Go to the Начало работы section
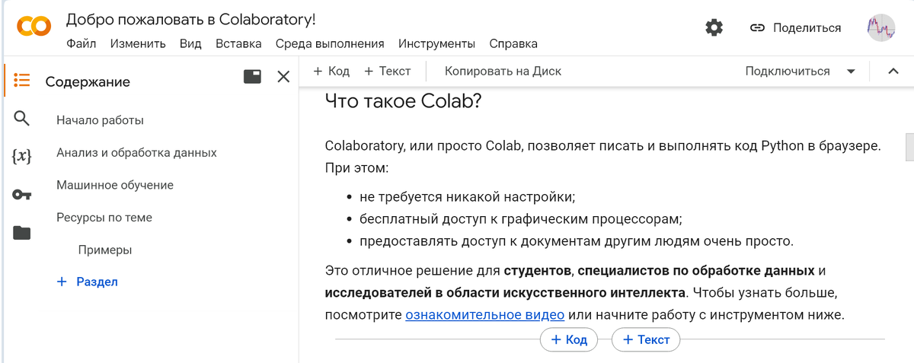This screenshot has width=914, height=363. 100,120
